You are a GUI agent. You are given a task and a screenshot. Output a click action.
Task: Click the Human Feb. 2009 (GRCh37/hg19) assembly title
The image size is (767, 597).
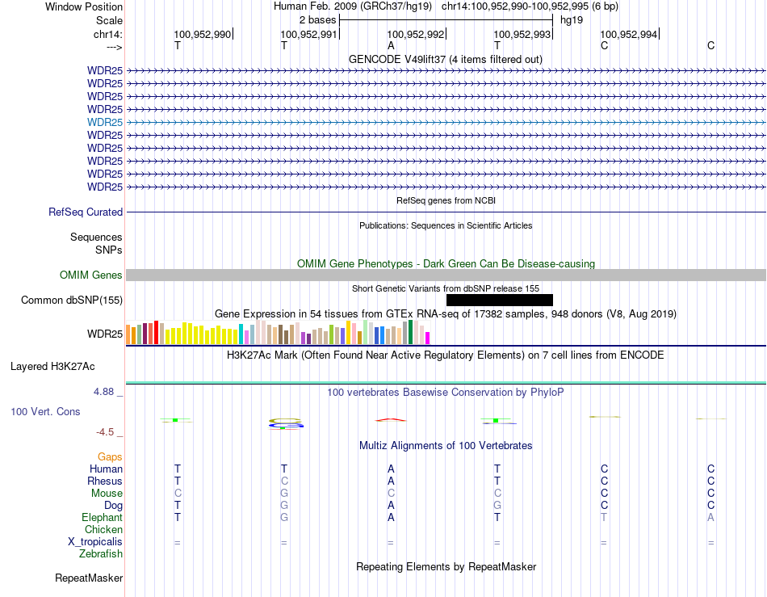click(353, 6)
